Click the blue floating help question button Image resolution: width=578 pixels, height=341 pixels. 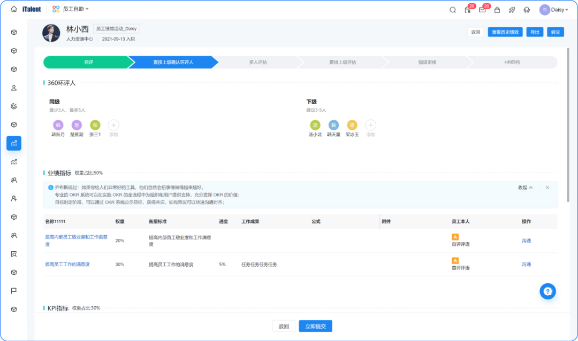click(x=547, y=291)
